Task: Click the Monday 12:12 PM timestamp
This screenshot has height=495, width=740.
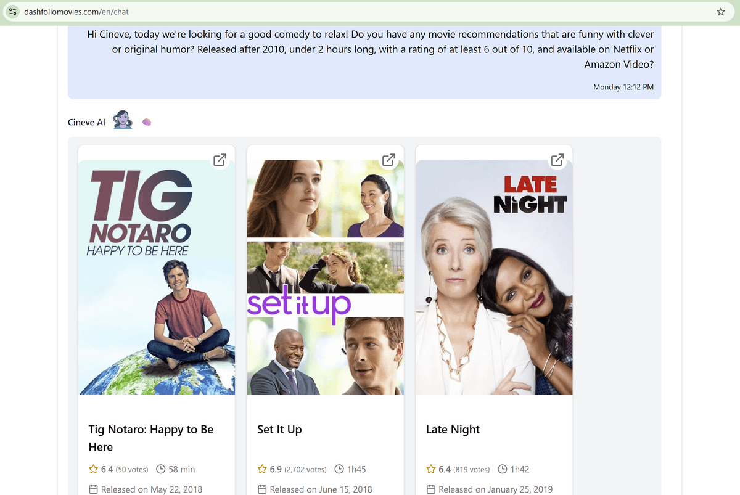Action: (623, 87)
